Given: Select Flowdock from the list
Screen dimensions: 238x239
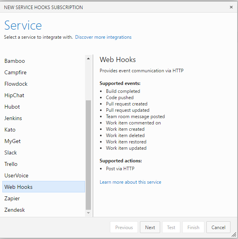Looking at the screenshot, I should click(43, 84).
